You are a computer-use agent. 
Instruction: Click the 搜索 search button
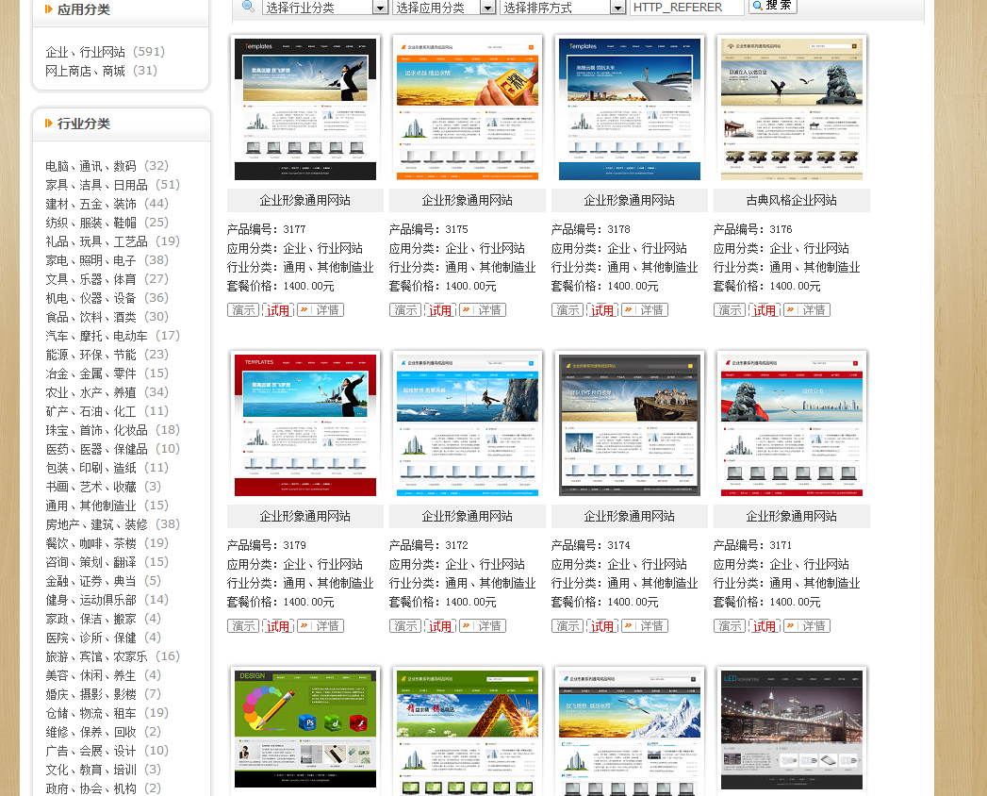[772, 6]
